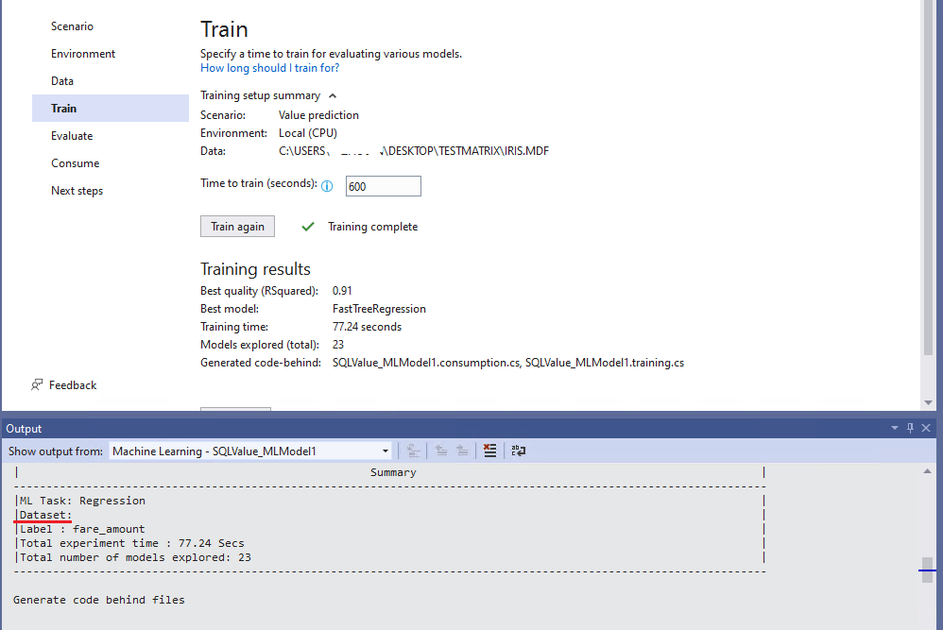Pin the Output panel (auto hide)
943x630 pixels.
910,428
